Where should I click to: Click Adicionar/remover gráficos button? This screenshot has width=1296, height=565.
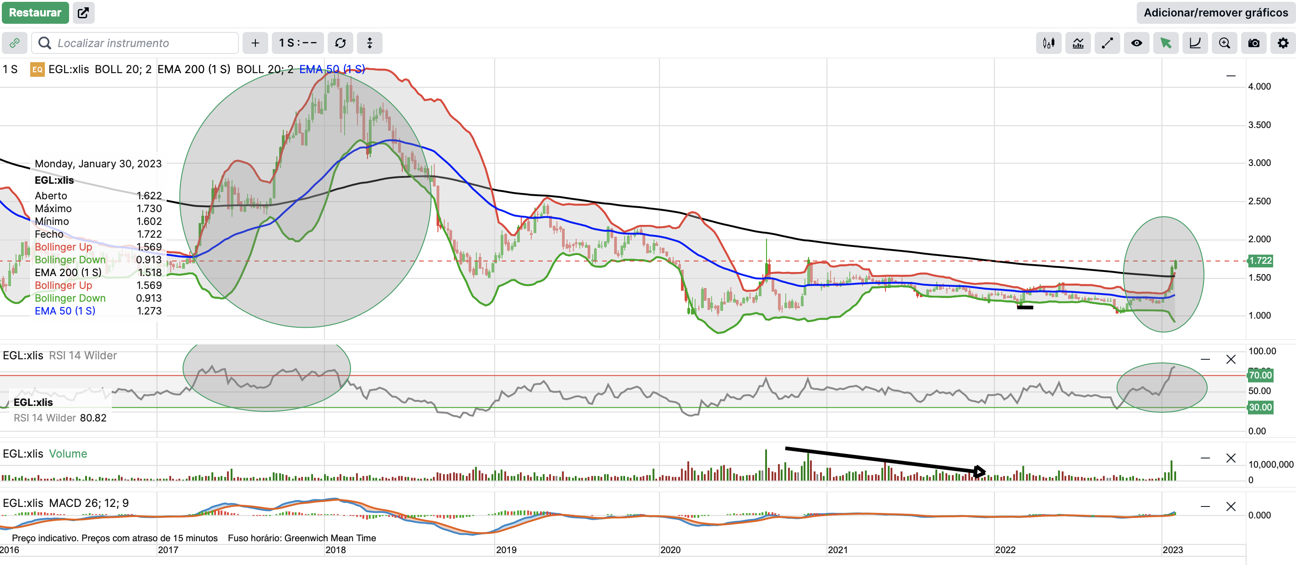[1215, 12]
